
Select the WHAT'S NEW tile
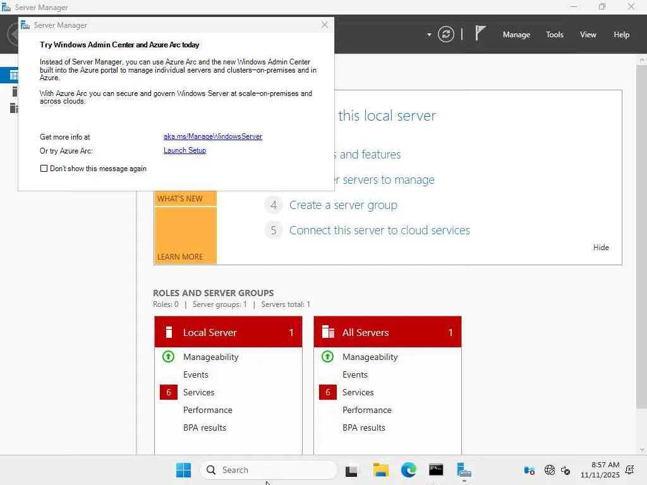[185, 198]
